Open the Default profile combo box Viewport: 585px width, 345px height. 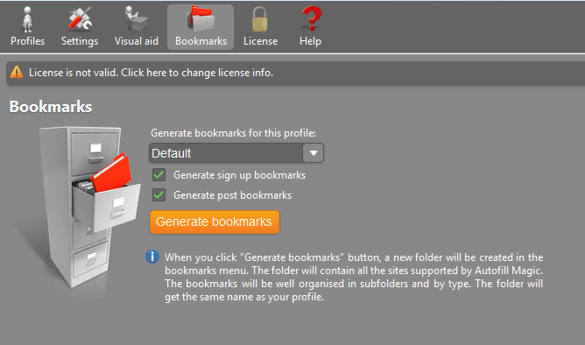(236, 153)
